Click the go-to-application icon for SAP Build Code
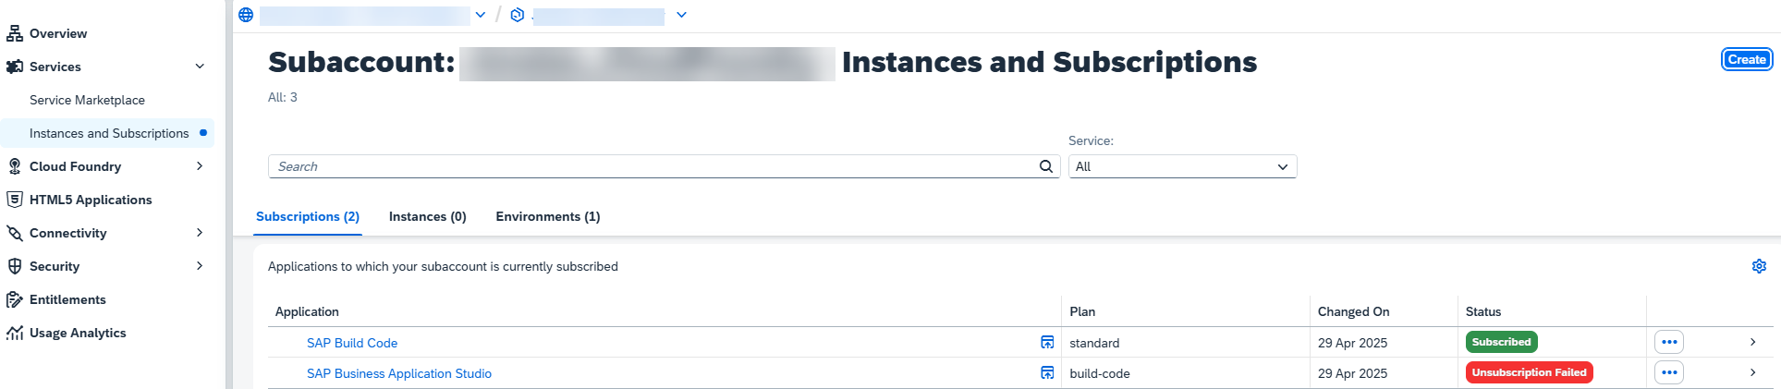1781x389 pixels. coord(1047,343)
